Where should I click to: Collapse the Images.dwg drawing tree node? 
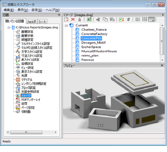coord(9,28)
